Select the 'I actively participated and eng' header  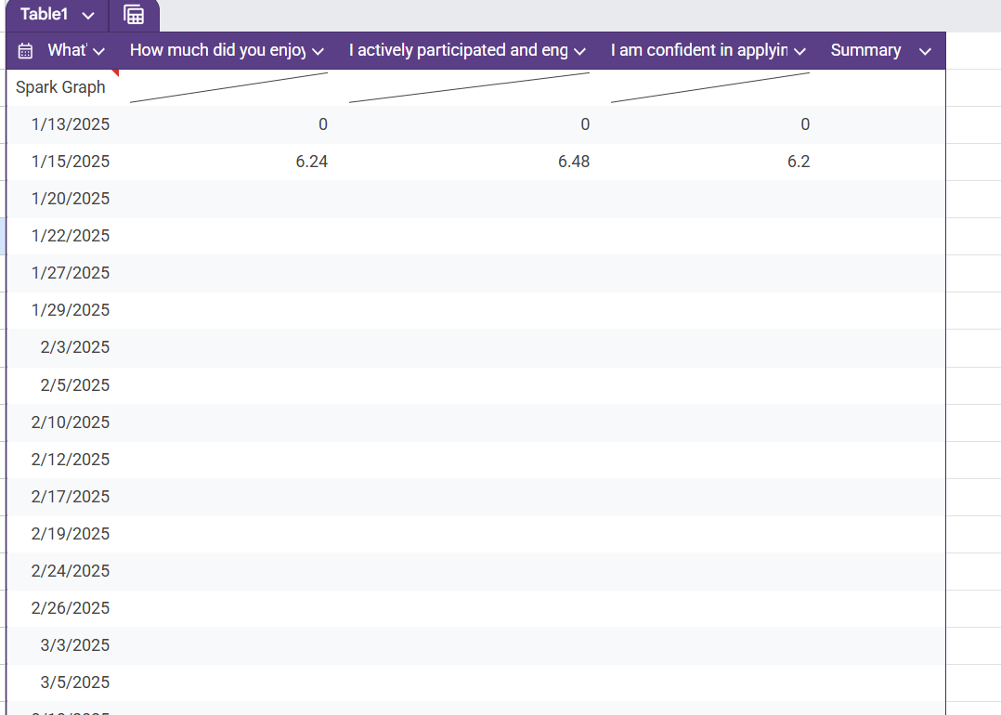pyautogui.click(x=459, y=50)
